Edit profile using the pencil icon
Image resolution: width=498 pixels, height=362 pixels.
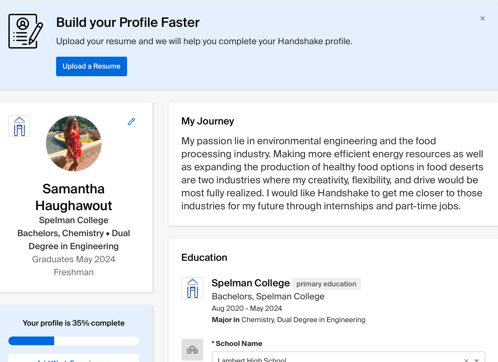[131, 121]
